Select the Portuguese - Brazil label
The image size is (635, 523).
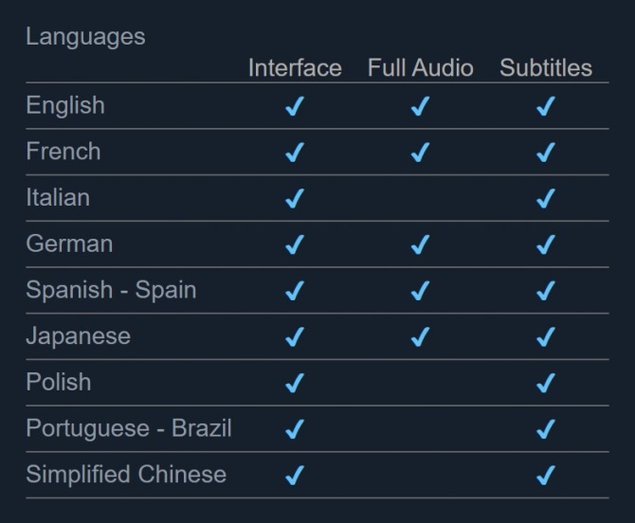[129, 428]
